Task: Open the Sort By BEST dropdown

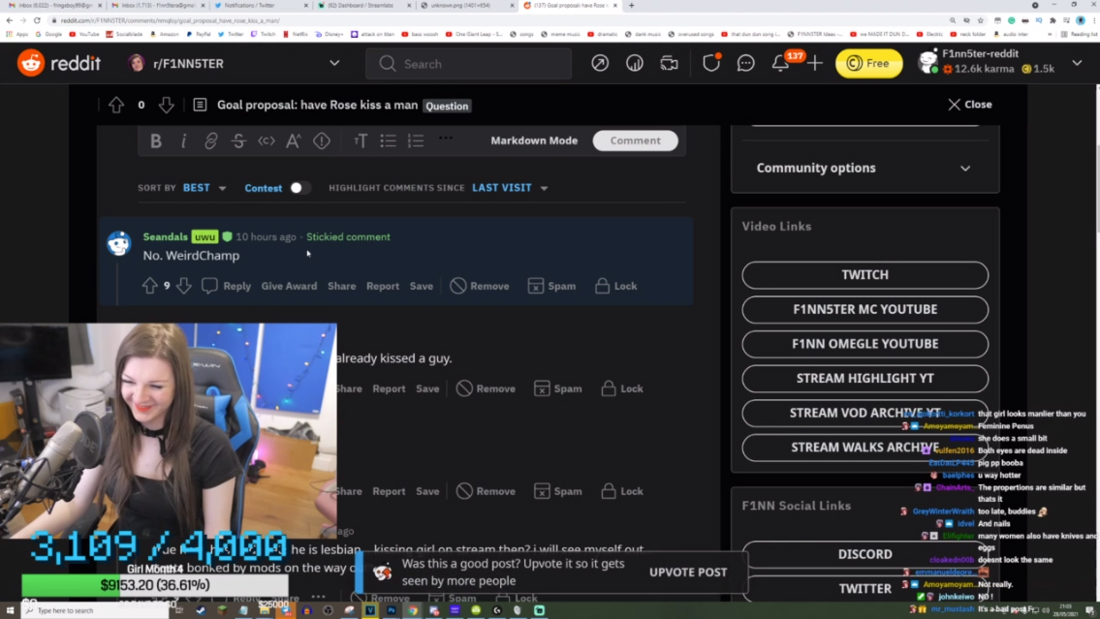Action: pos(204,188)
